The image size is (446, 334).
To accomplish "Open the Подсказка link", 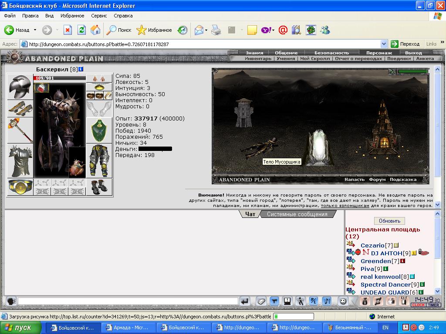I will tap(403, 180).
